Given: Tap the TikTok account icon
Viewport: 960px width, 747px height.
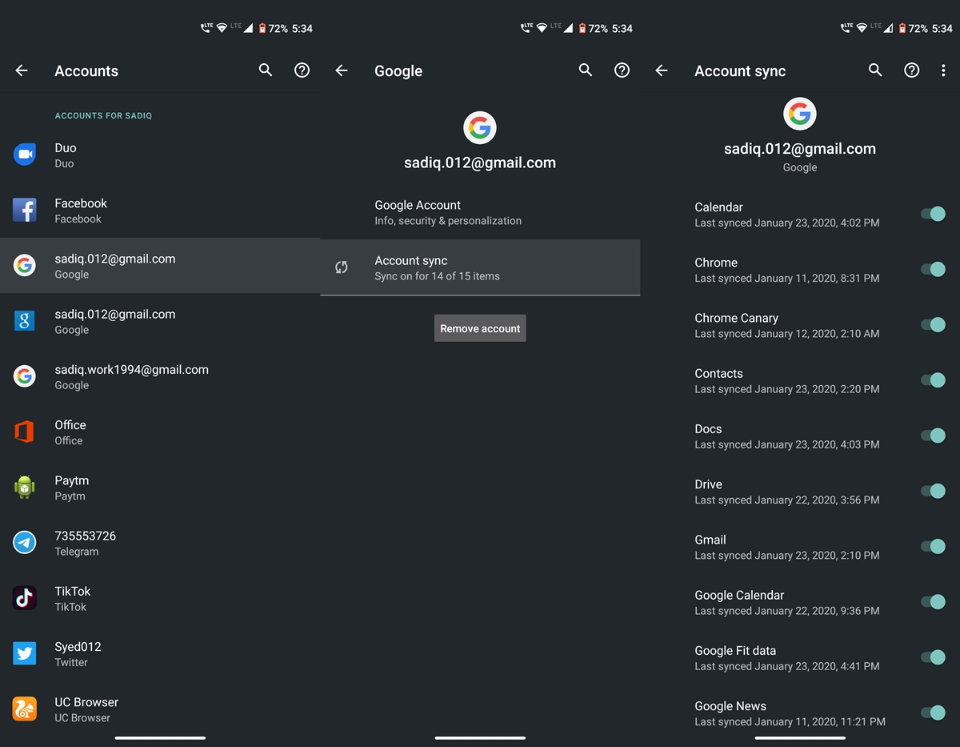Looking at the screenshot, I should tap(25, 598).
